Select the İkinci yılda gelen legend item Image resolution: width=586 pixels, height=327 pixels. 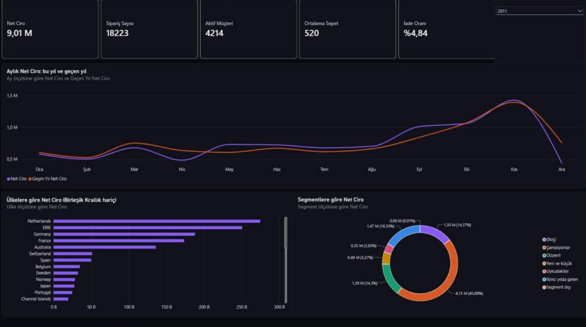pyautogui.click(x=560, y=279)
